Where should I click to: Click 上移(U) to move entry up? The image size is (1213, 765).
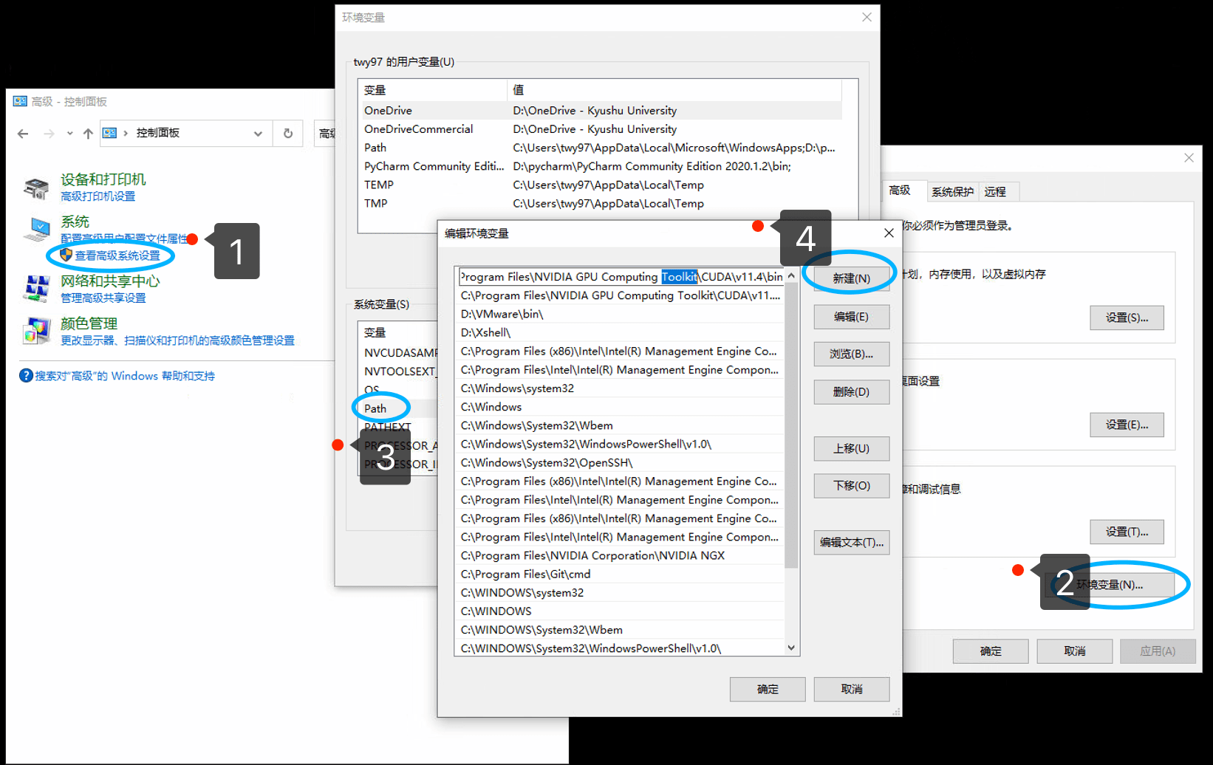pos(851,448)
